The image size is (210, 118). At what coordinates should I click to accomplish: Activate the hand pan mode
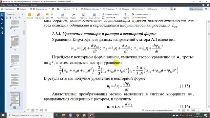[x=175, y=9]
